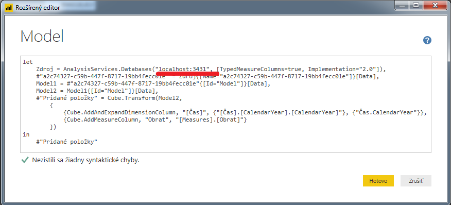Image resolution: width=451 pixels, height=205 pixels.
Task: Open help via the blue question mark icon
Action: click(x=427, y=40)
